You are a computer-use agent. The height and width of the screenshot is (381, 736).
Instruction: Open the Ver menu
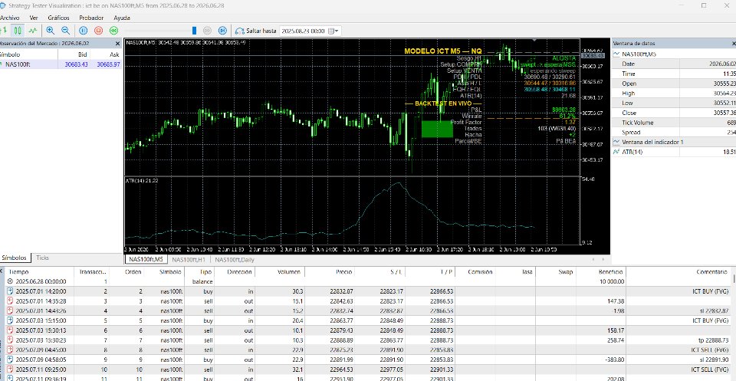click(33, 18)
